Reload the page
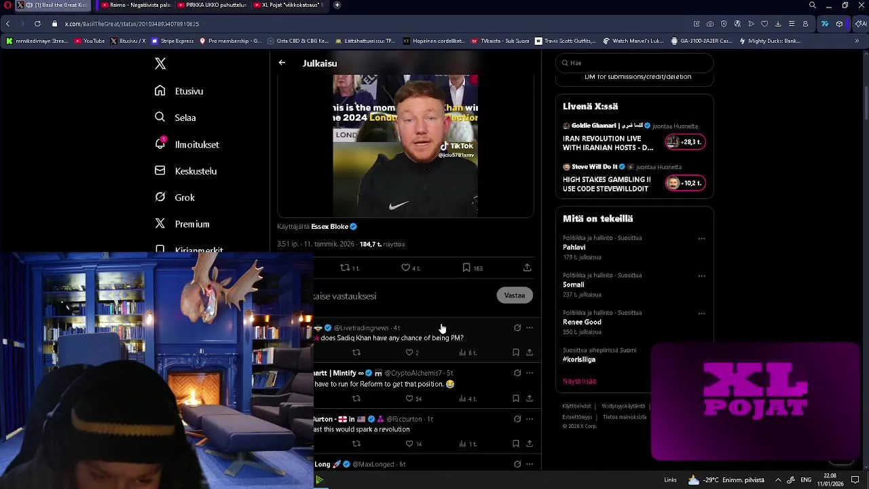Viewport: 869px width, 489px height. [x=37, y=24]
